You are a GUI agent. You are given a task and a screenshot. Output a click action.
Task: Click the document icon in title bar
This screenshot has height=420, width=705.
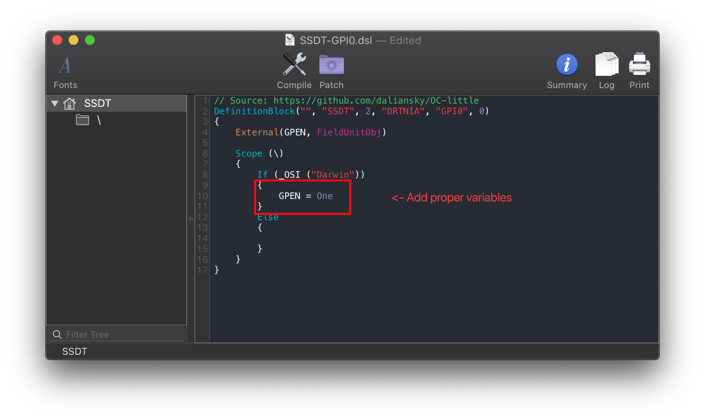click(290, 40)
